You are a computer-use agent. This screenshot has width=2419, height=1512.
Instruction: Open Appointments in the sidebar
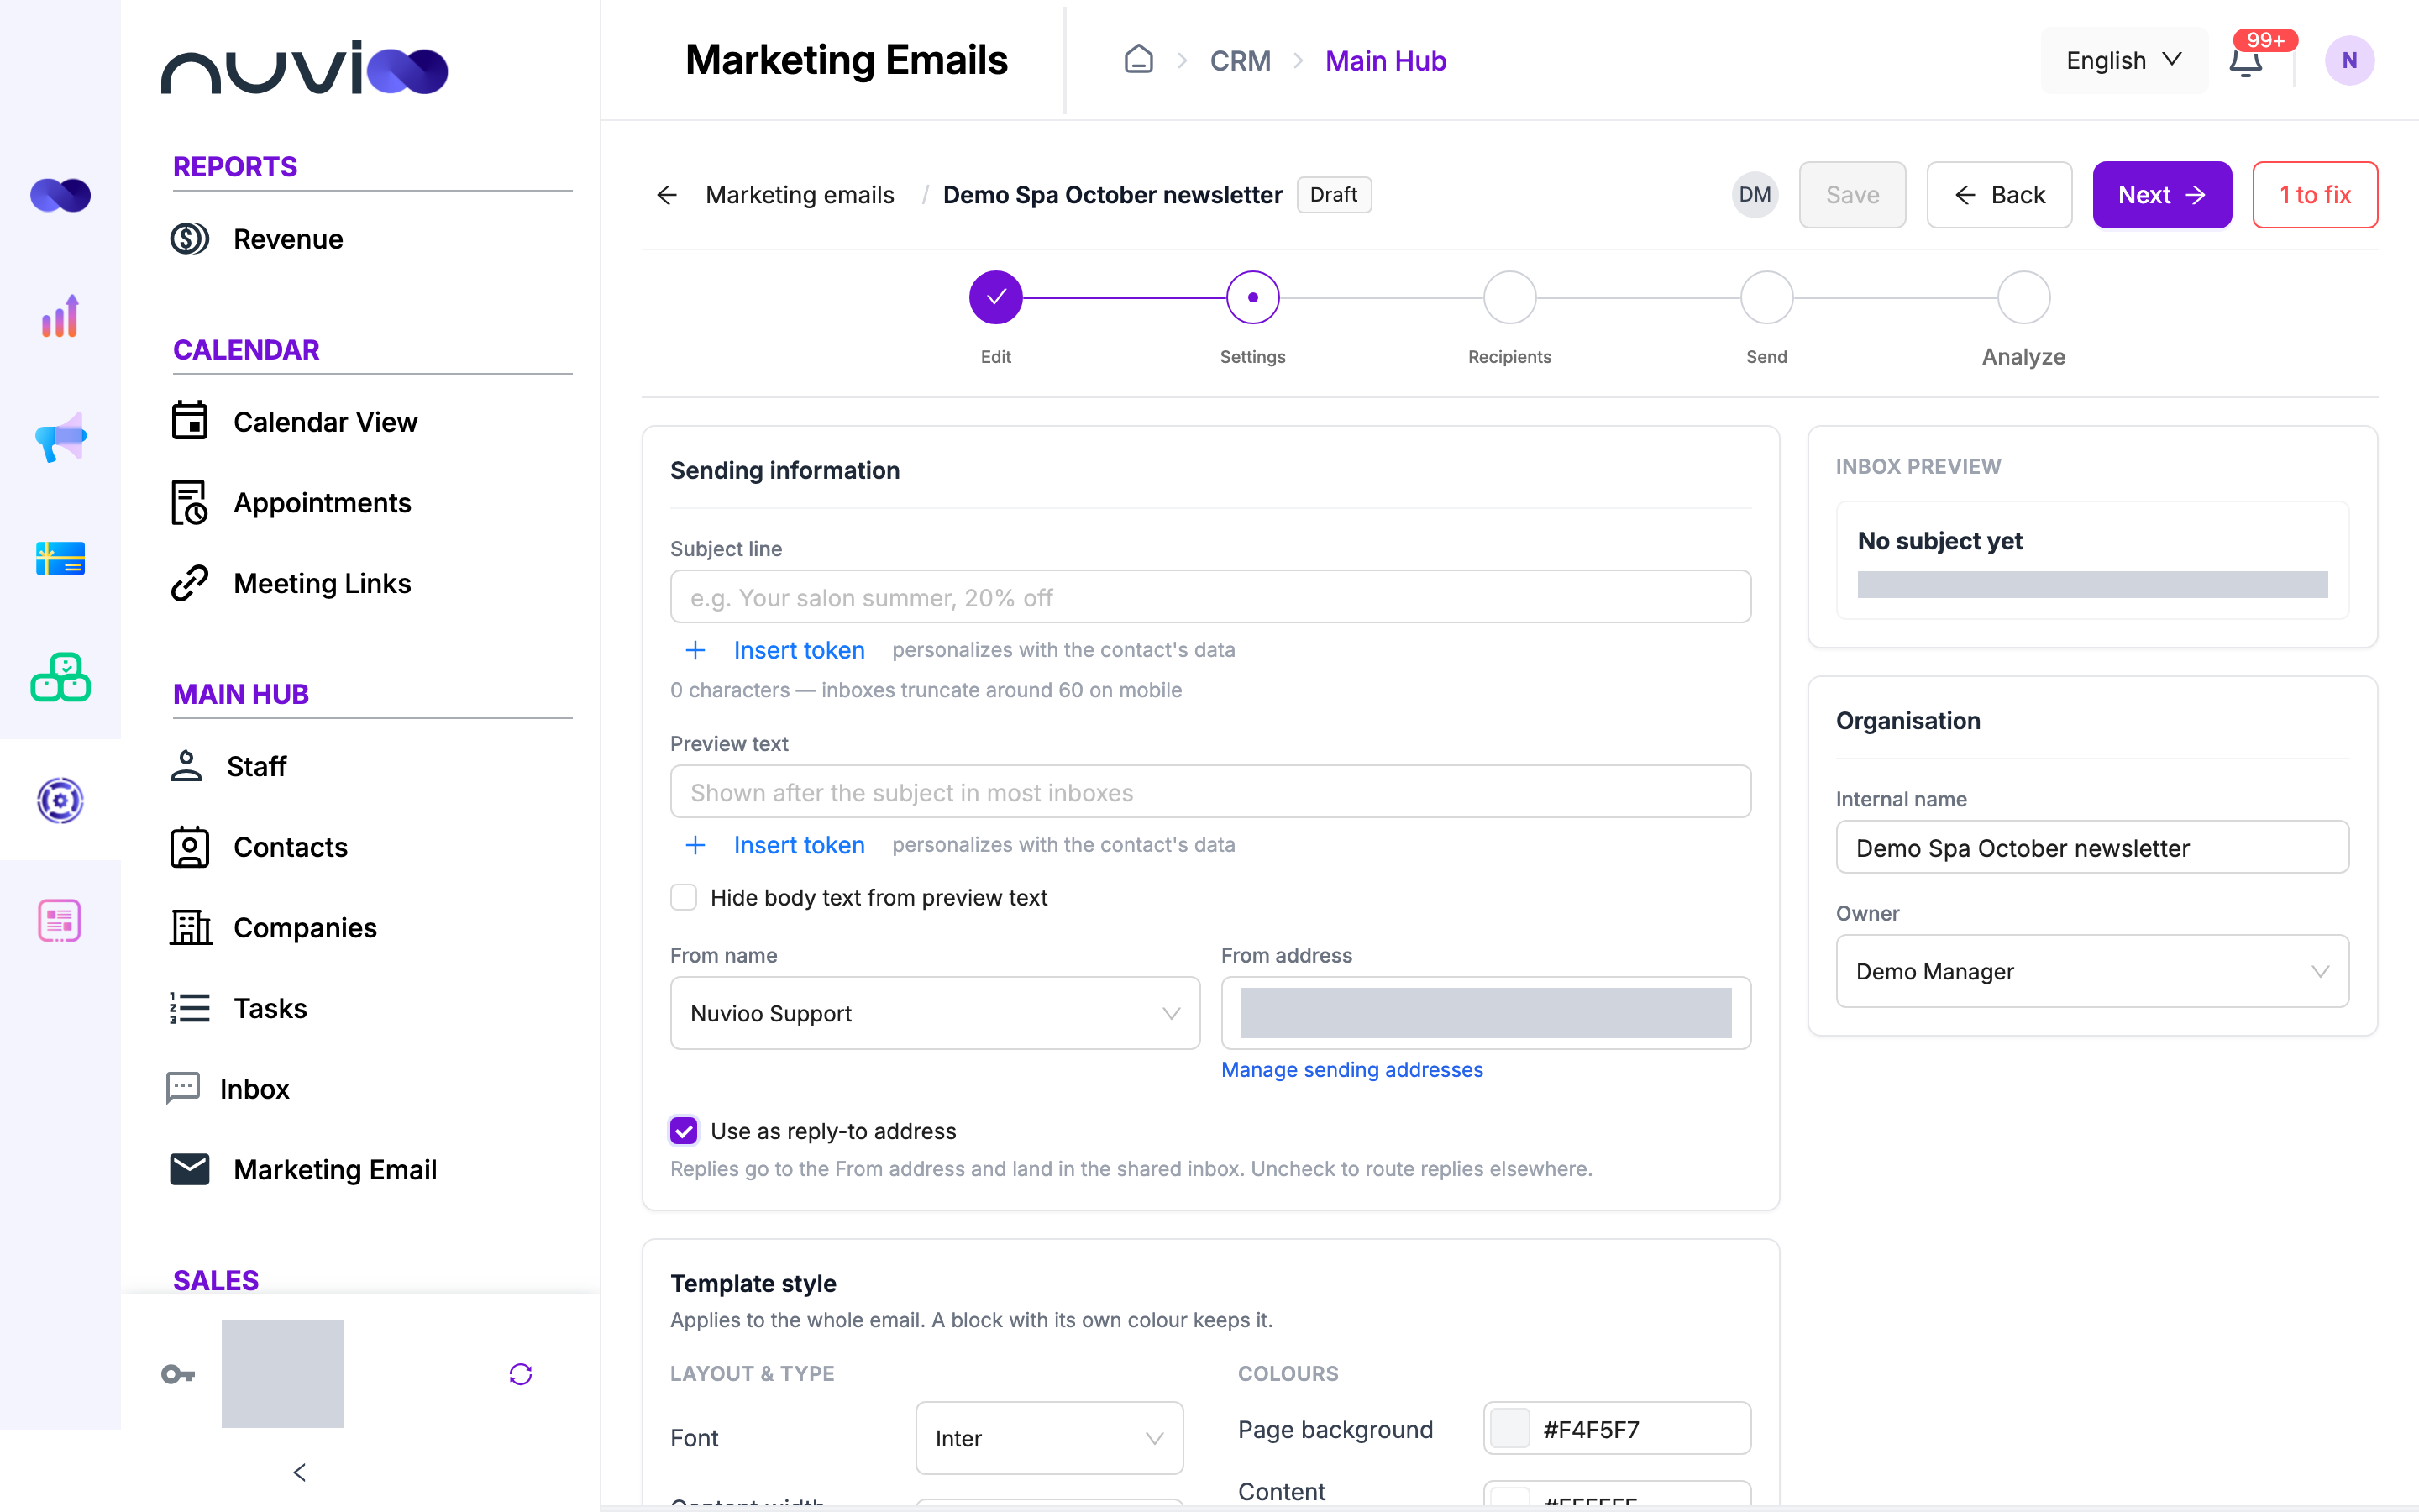pyautogui.click(x=322, y=502)
